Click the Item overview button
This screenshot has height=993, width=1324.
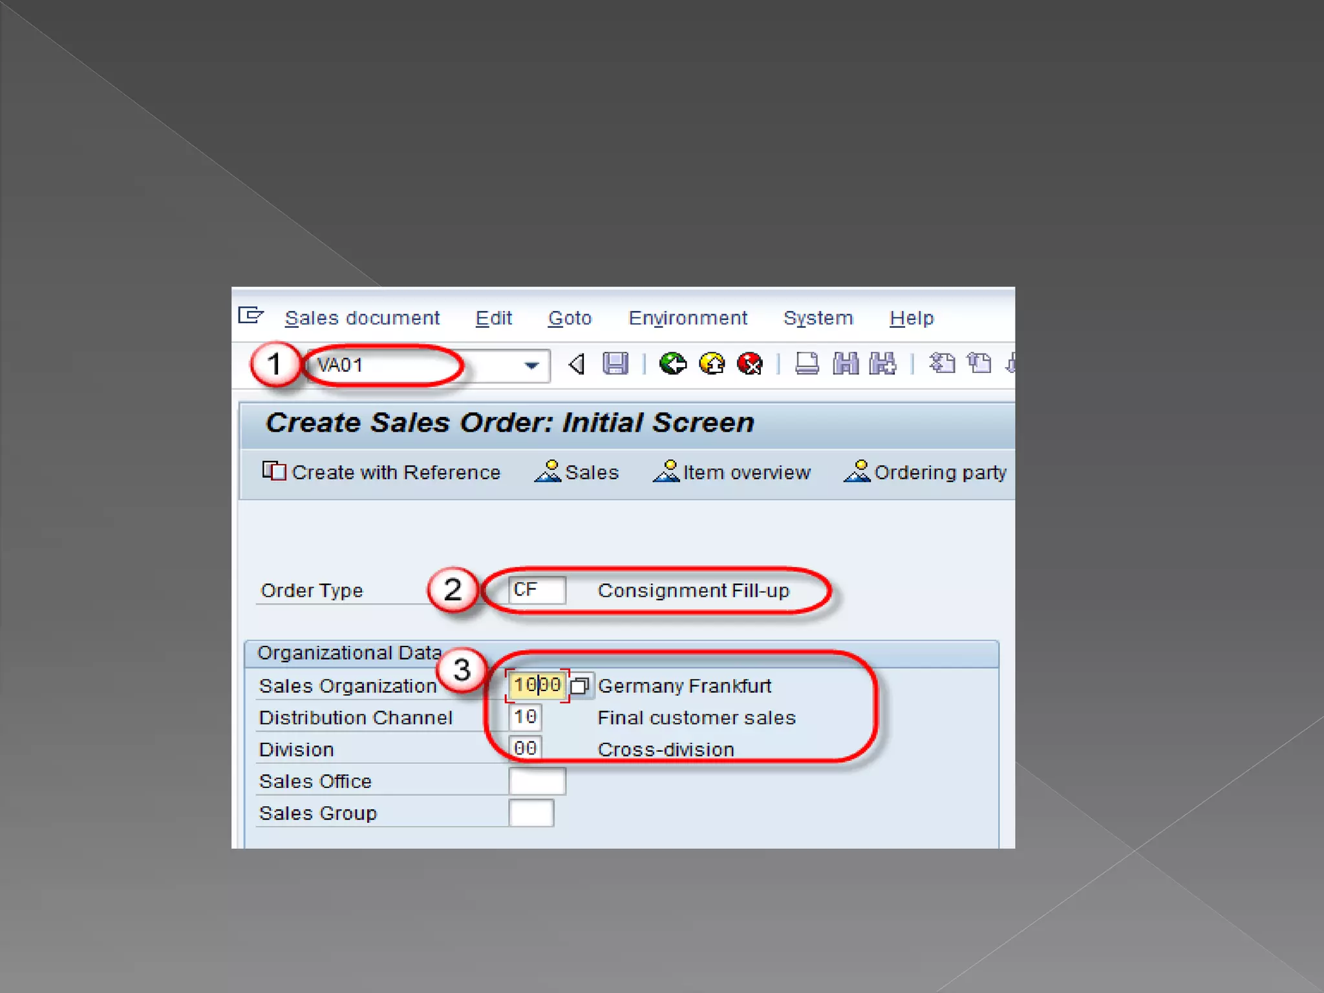(731, 473)
